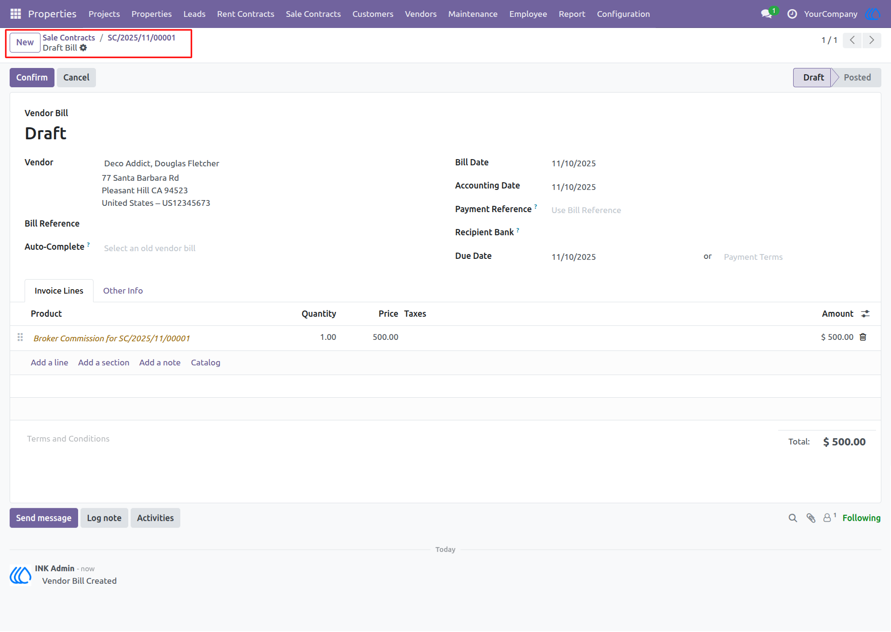The height and width of the screenshot is (632, 891).
Task: Open the activities clock icon
Action: pos(792,14)
